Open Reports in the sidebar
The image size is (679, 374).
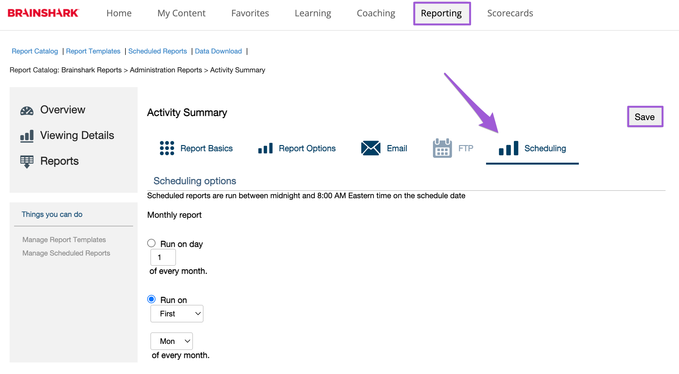(60, 161)
